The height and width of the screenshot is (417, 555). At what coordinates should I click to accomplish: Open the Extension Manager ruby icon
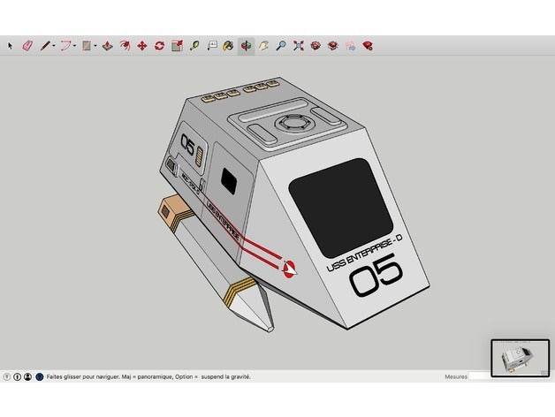[368, 46]
